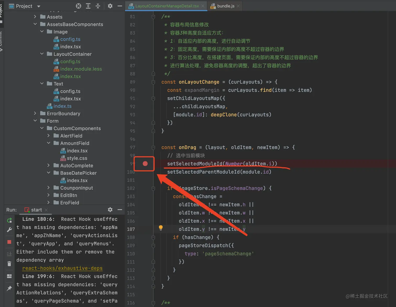
Task: Click onLayoutChange identifier on line 89
Action: pos(199,82)
